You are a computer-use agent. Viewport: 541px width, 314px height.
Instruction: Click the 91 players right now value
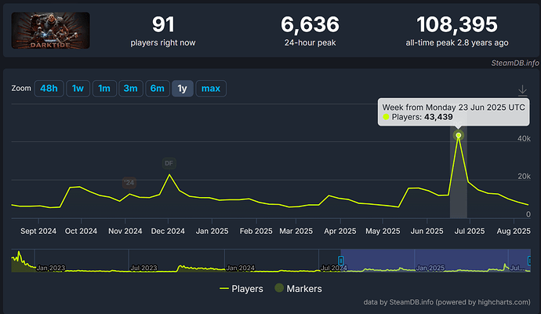pos(163,24)
